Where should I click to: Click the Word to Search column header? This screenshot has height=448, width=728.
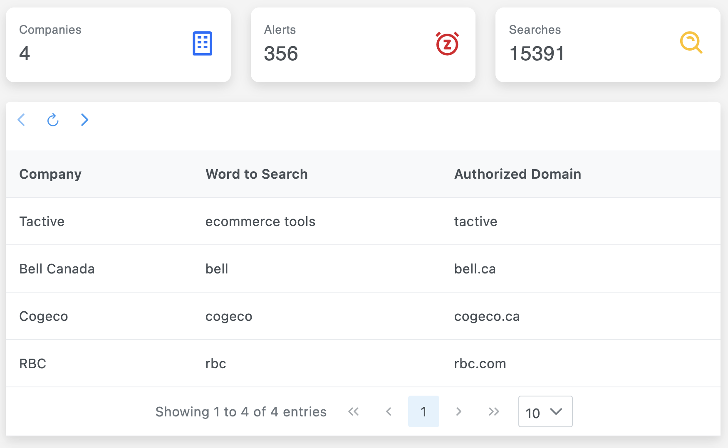click(x=256, y=174)
